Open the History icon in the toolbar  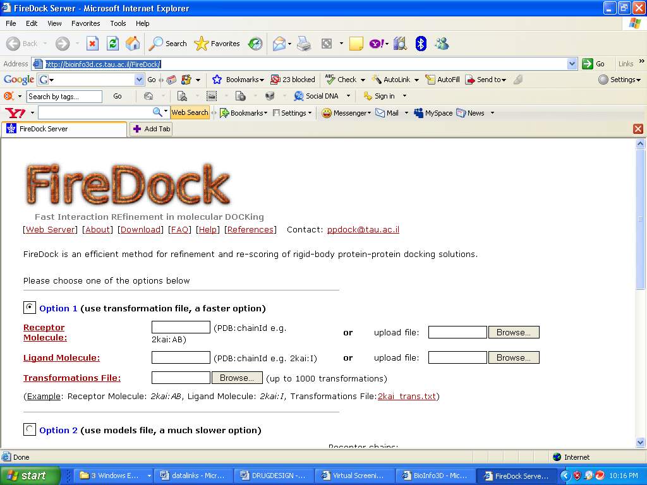255,44
